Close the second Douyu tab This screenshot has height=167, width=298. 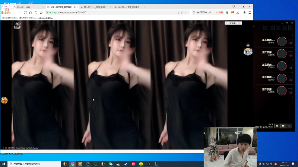tap(77, 7)
